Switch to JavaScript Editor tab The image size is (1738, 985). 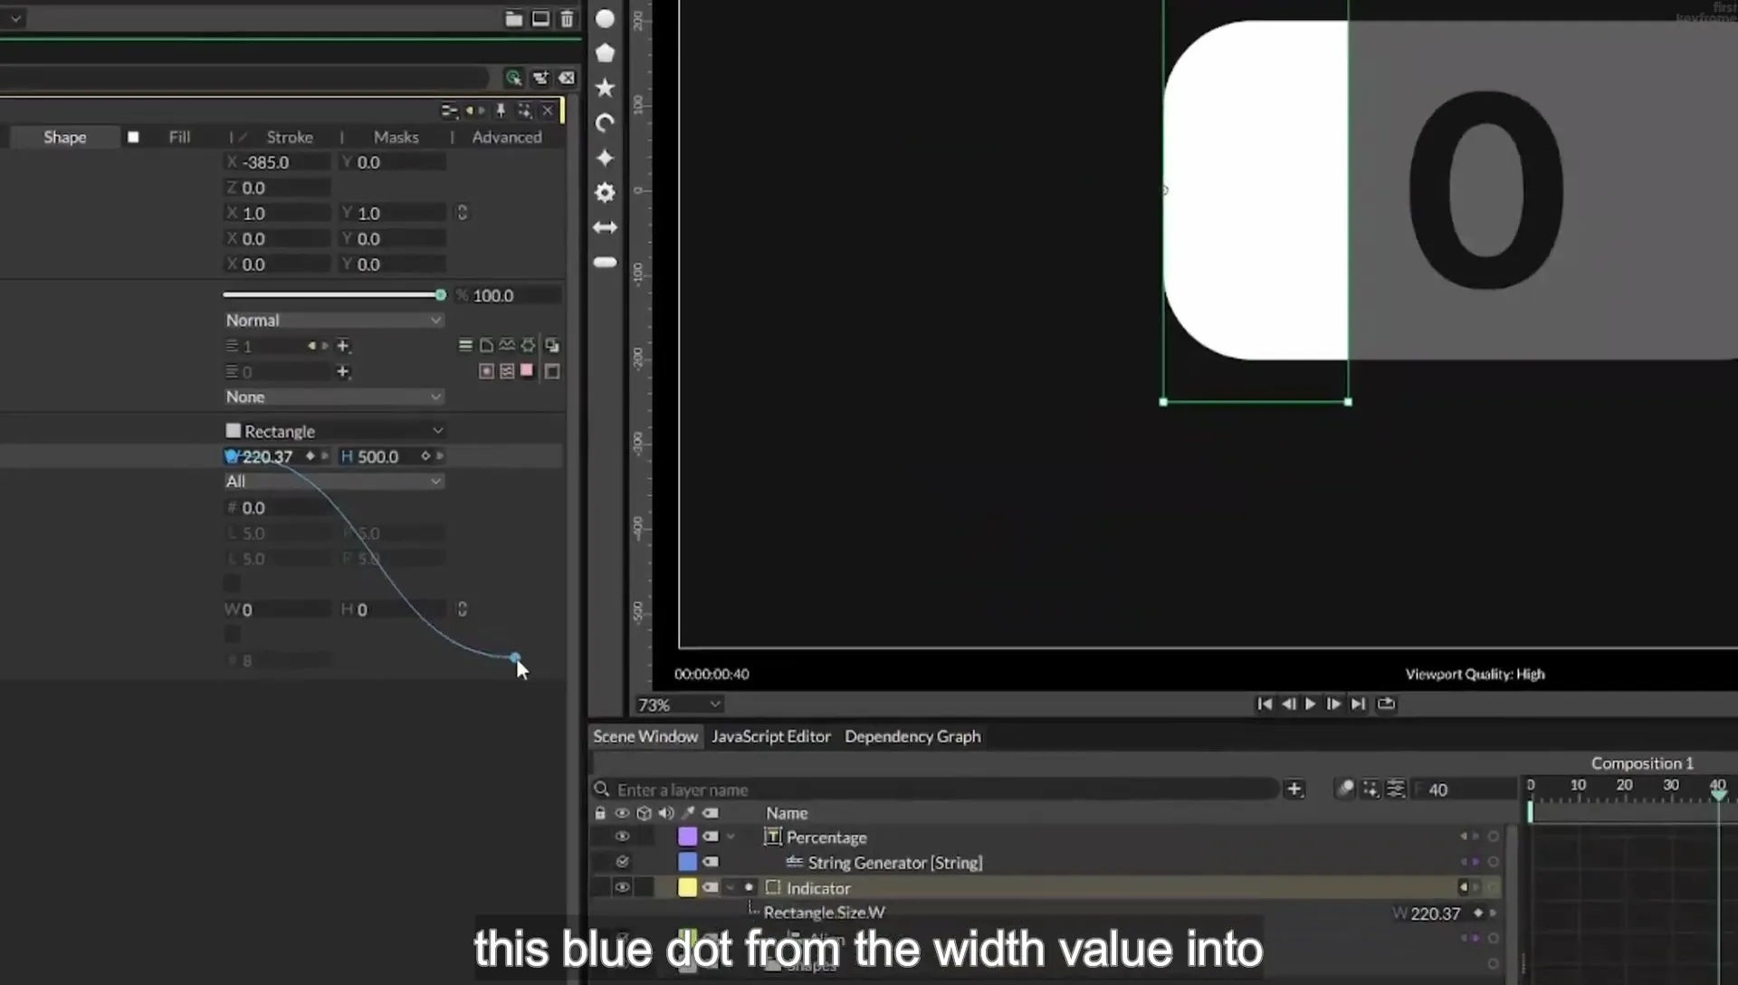(770, 736)
